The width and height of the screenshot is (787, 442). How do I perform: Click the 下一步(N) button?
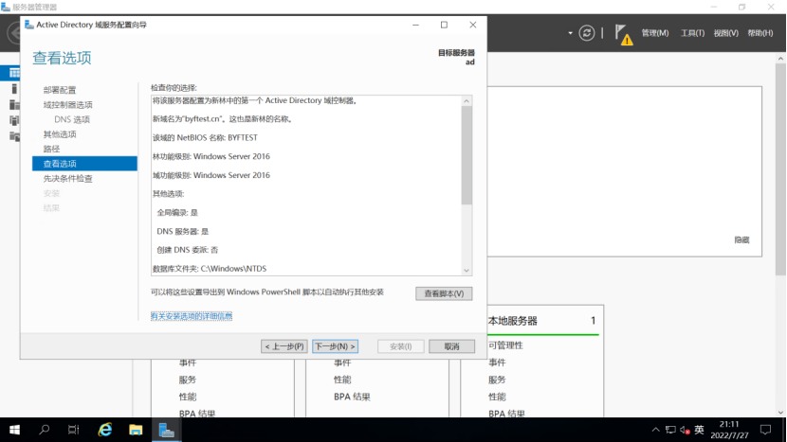tap(336, 346)
